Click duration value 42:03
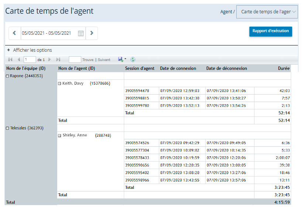302x211 pixels. (x=285, y=91)
